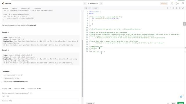Image resolution: width=186 pixels, height=104 pixels.
Task: Click the Run button
Action: (173, 103)
